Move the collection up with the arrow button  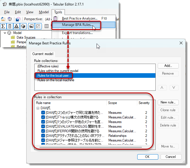pyautogui.click(x=162, y=88)
